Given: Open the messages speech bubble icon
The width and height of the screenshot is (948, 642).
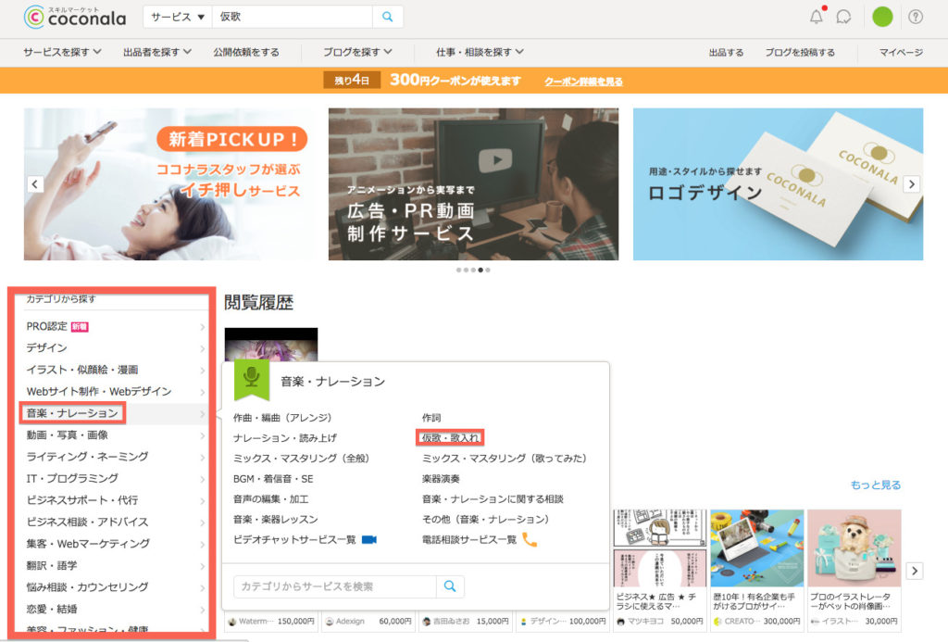Looking at the screenshot, I should [x=843, y=17].
